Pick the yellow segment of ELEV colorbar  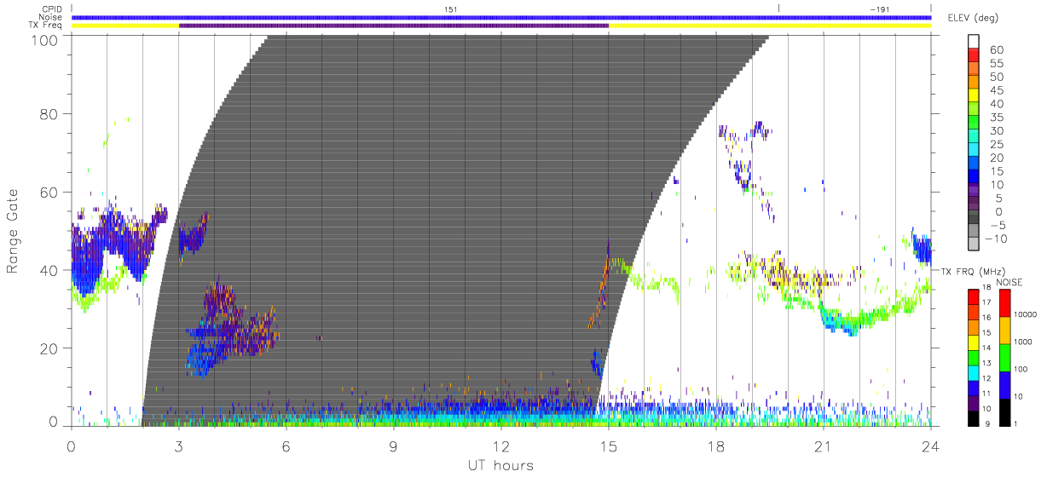point(974,97)
